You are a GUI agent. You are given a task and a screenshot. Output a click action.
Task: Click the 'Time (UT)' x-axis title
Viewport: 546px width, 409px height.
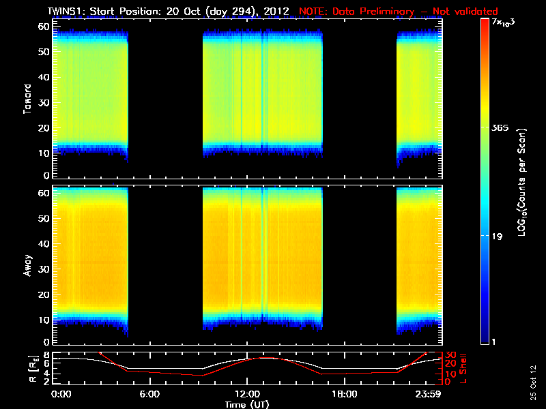coord(247,404)
